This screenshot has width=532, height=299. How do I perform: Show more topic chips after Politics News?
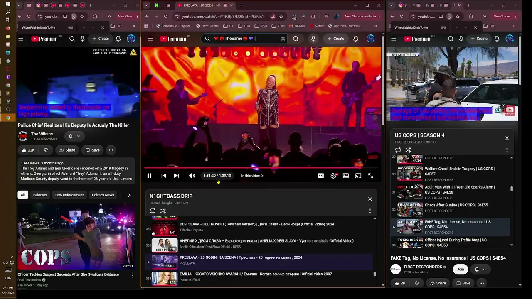click(129, 195)
